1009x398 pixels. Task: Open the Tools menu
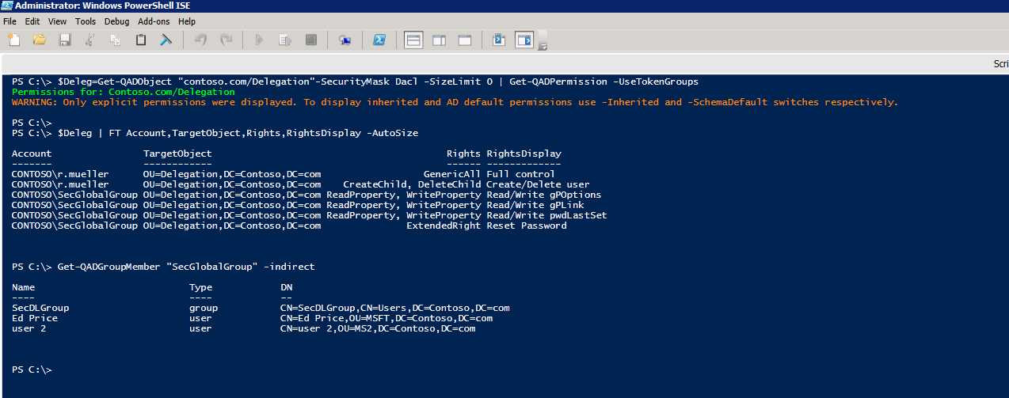coord(86,21)
